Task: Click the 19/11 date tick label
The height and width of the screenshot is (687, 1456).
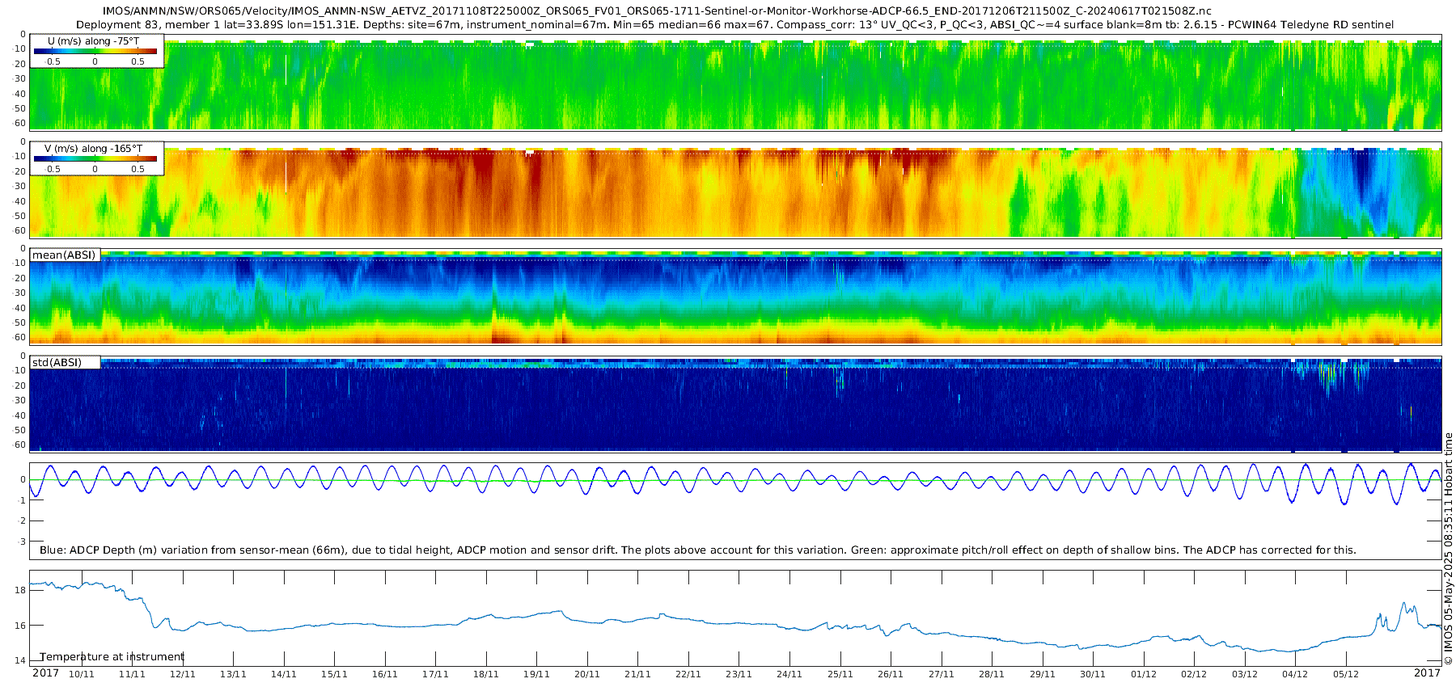Action: pyautogui.click(x=536, y=674)
